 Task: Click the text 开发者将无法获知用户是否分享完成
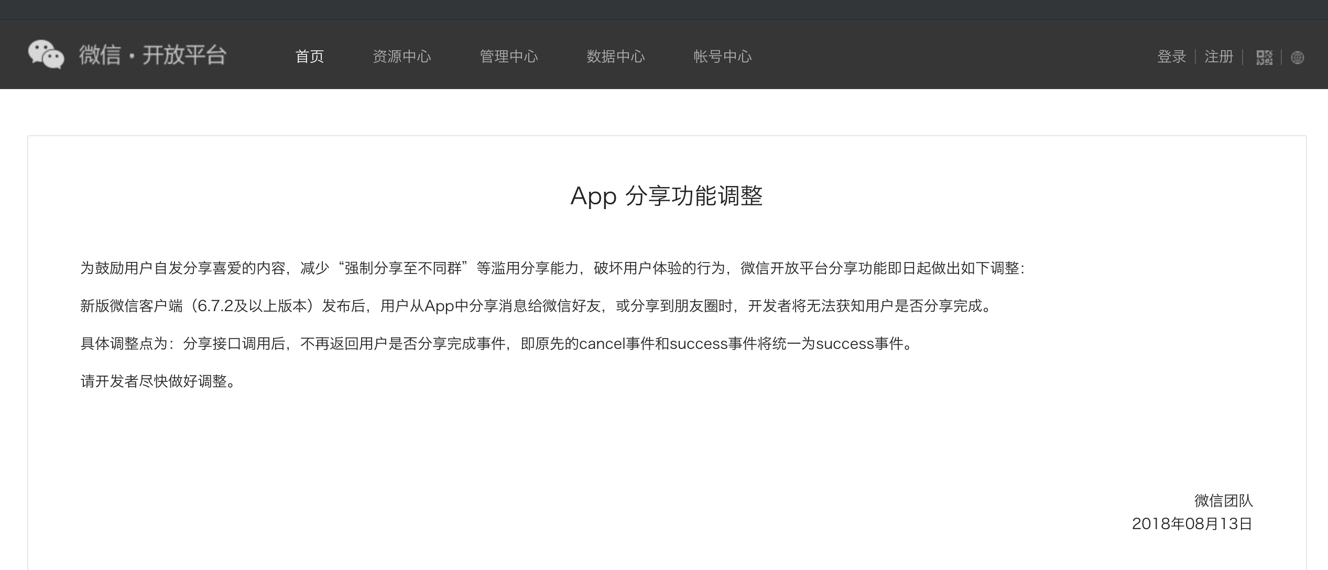(x=865, y=306)
